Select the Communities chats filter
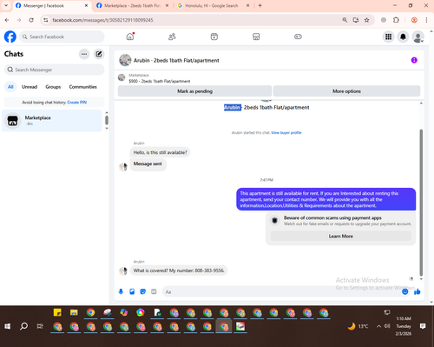Screen dimensions: 434x347 coord(82,87)
